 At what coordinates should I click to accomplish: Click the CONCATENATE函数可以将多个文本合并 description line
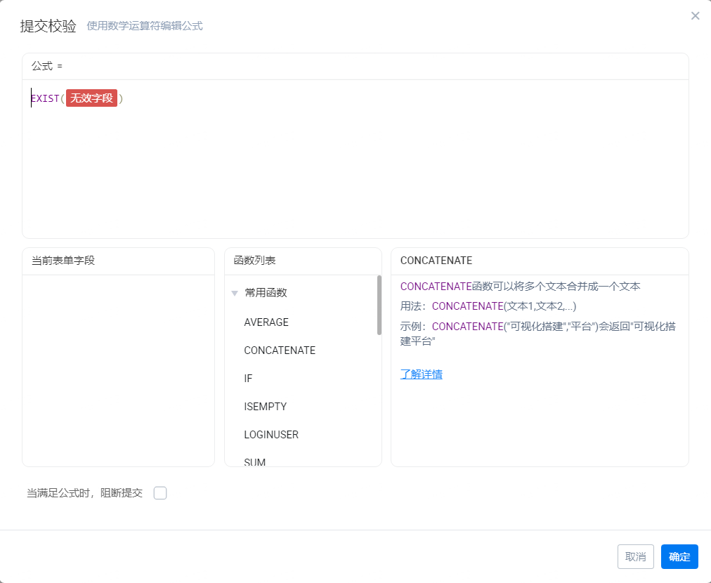tap(520, 287)
